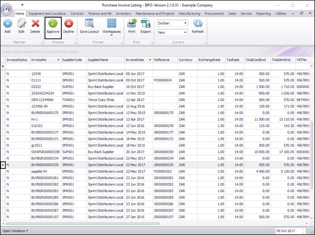This screenshot has height=235, width=315.
Task: Select the row with invoice SINV12344566
Action: pos(44,99)
